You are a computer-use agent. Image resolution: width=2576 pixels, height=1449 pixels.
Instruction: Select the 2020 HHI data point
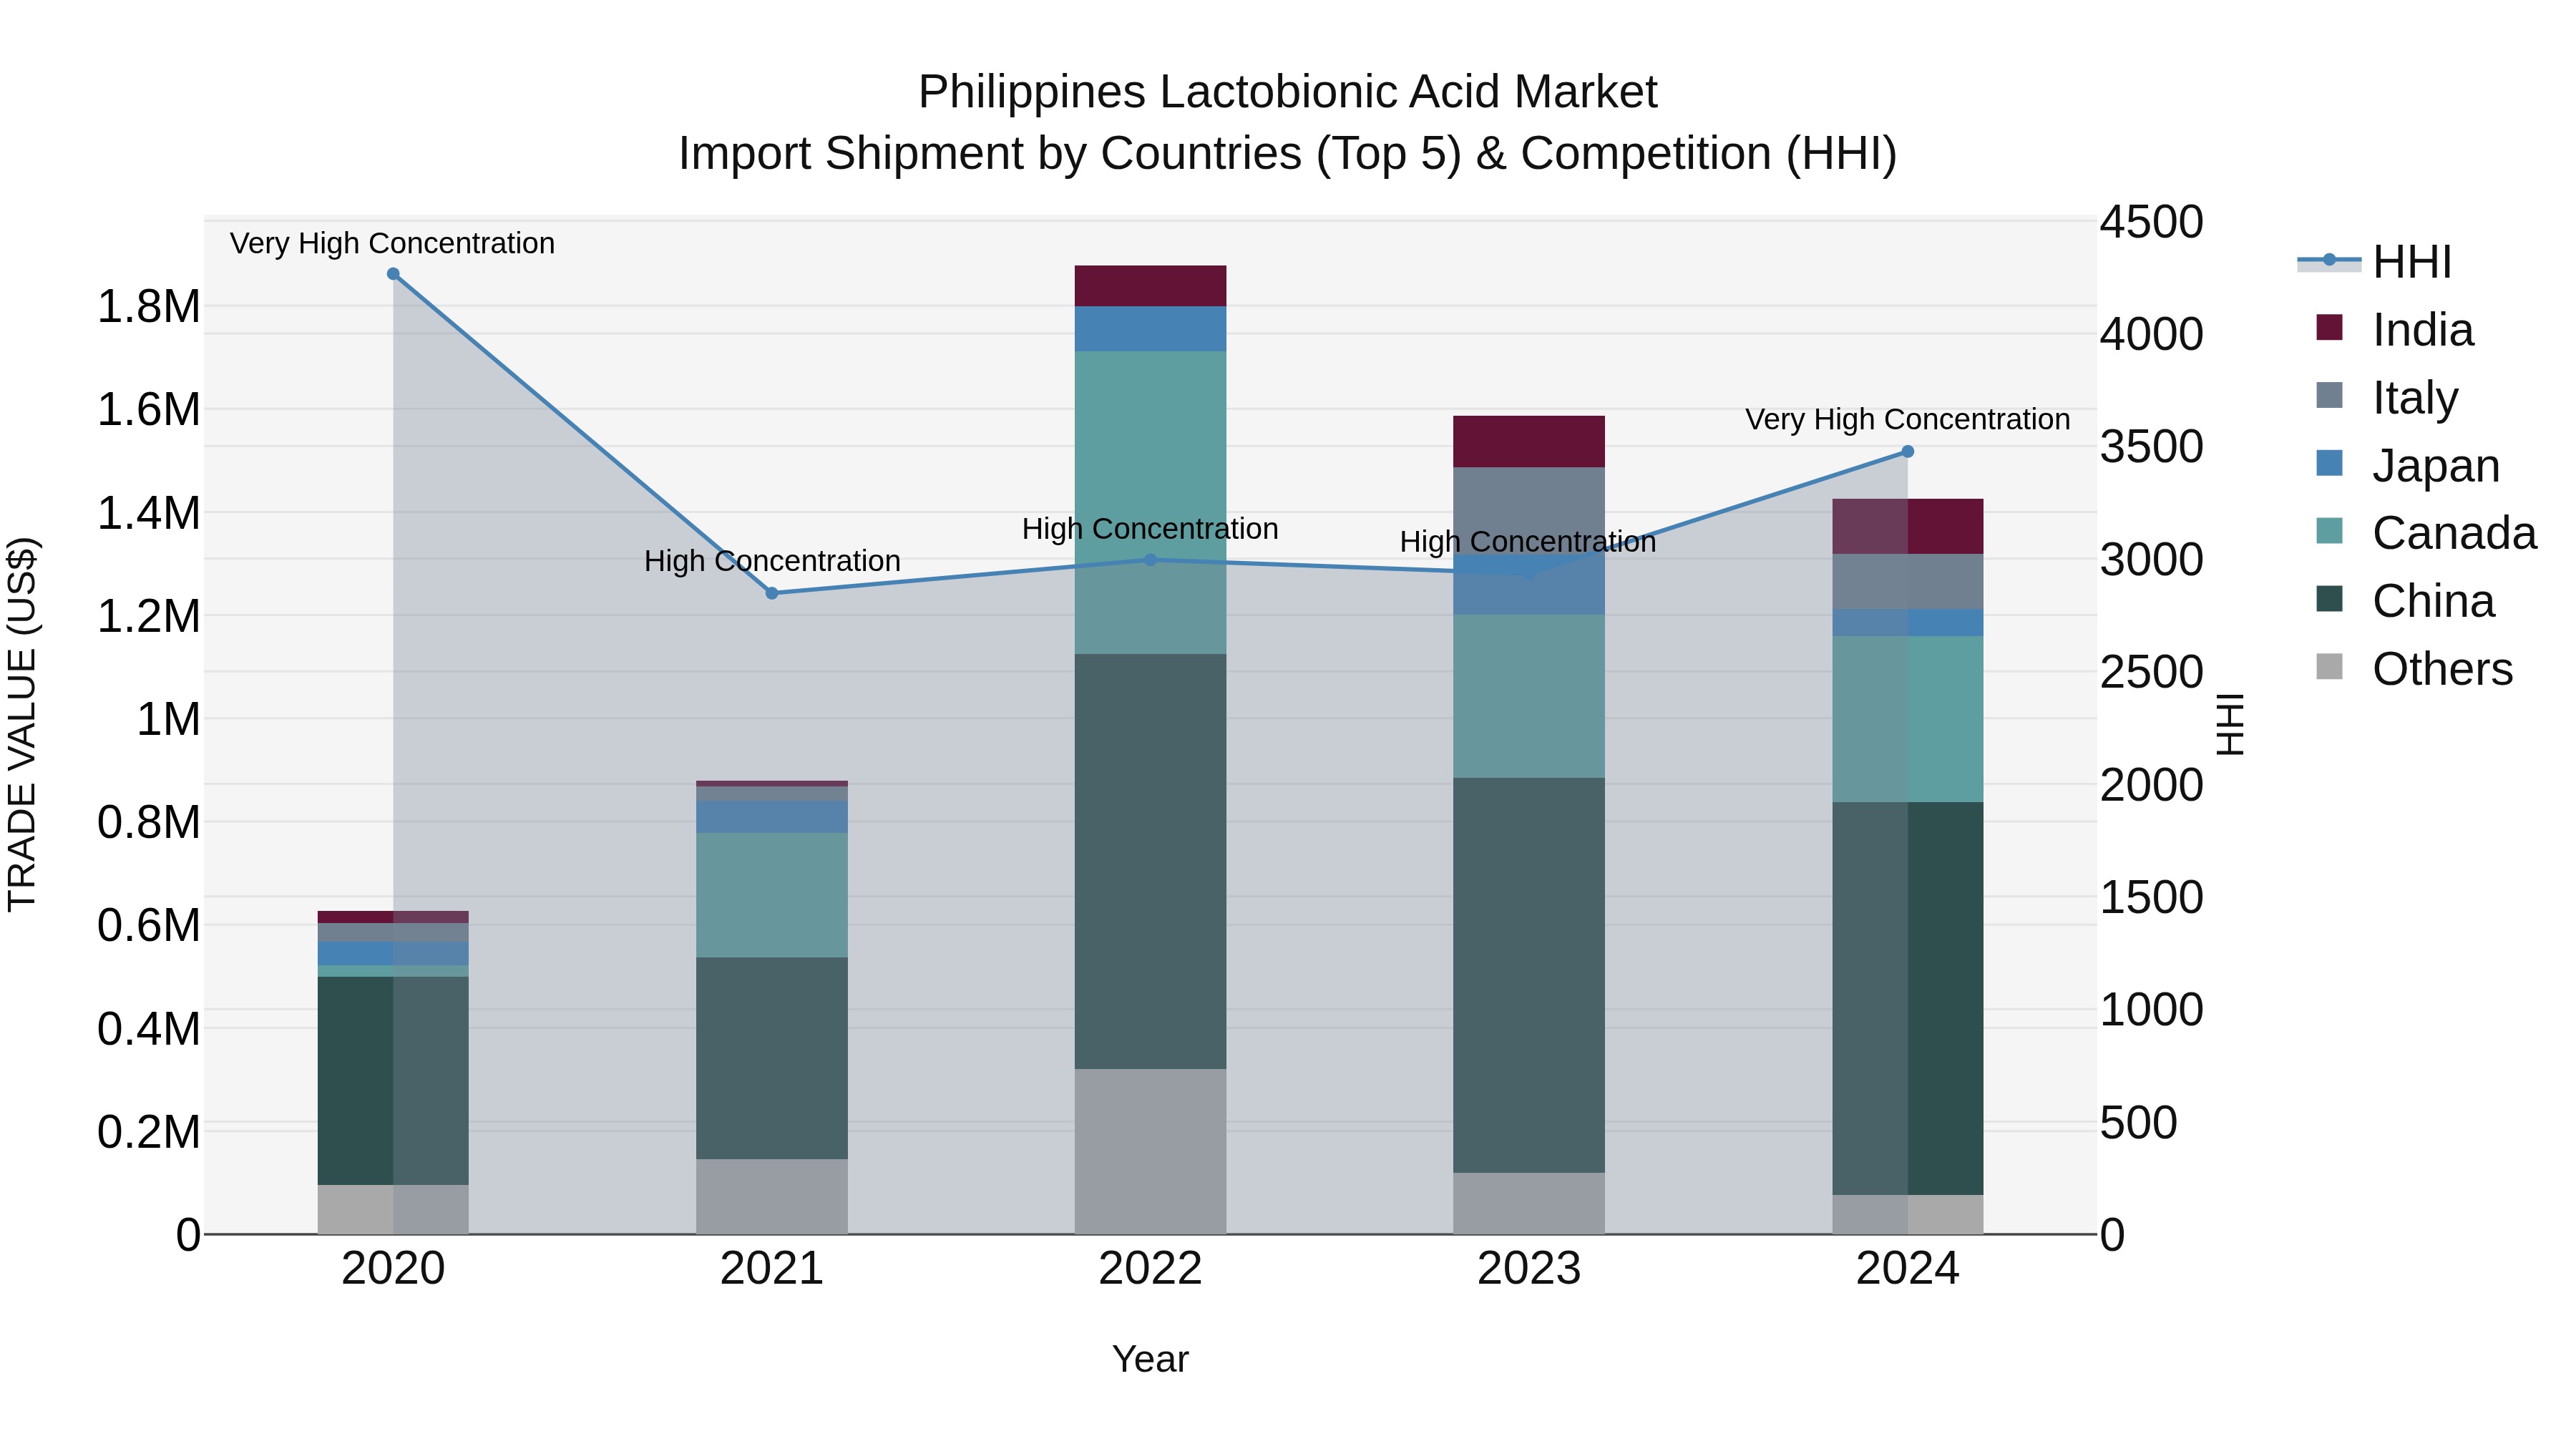tap(393, 274)
